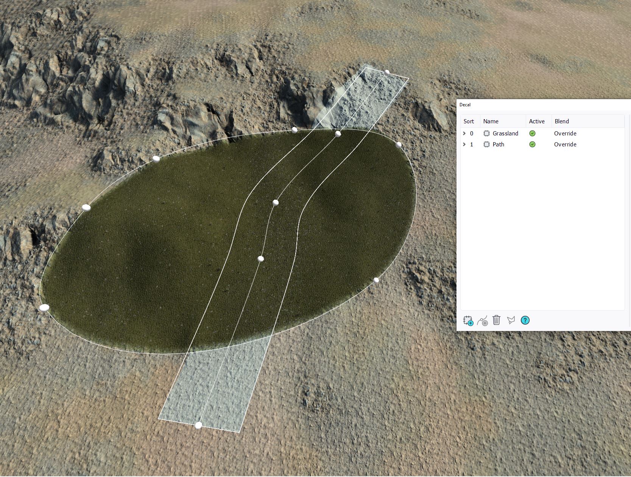Delete decal using the trash icon
Image resolution: width=631 pixels, height=477 pixels.
click(x=497, y=320)
